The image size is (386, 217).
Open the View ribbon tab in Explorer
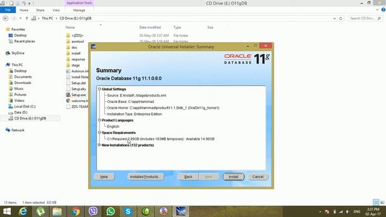[56, 10]
